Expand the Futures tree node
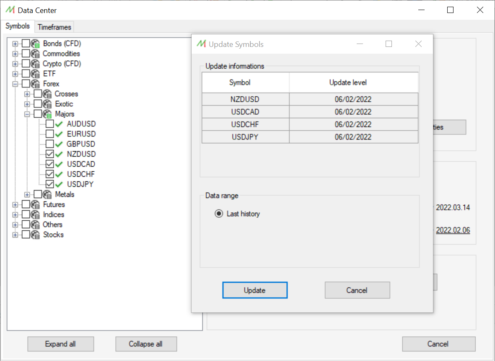This screenshot has width=495, height=361. point(15,205)
